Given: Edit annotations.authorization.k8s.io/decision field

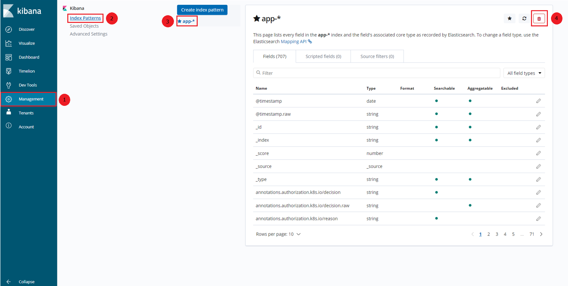Looking at the screenshot, I should [x=538, y=192].
